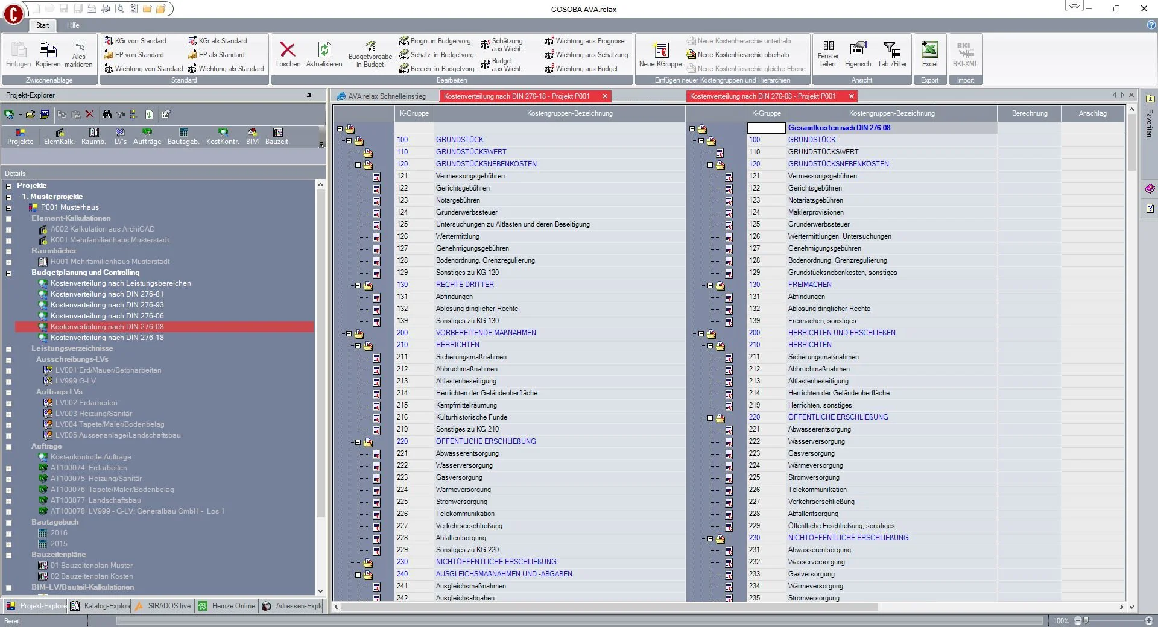Click the zoom slider in status bar
Viewport: 1158px width, 627px height.
point(1086,620)
